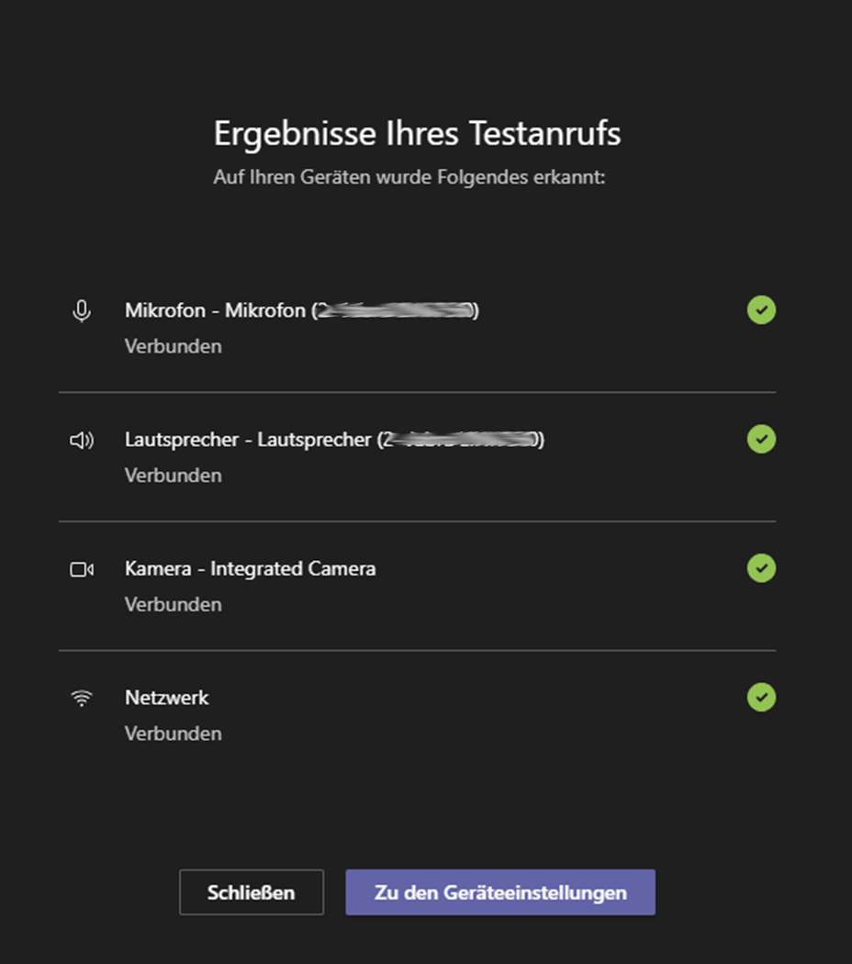This screenshot has width=852, height=964.
Task: Click the green checkmark for Mikrofon
Action: pos(761,310)
